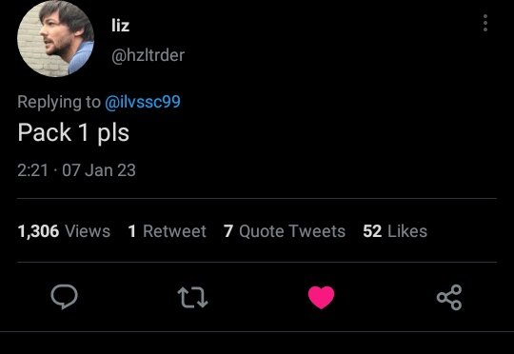Retweet using the looping arrows icon
Viewport: 514px width, 354px height.
point(192,297)
